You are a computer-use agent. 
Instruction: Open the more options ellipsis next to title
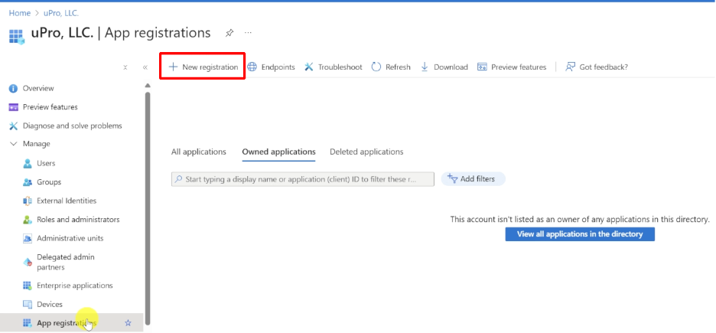coord(248,34)
